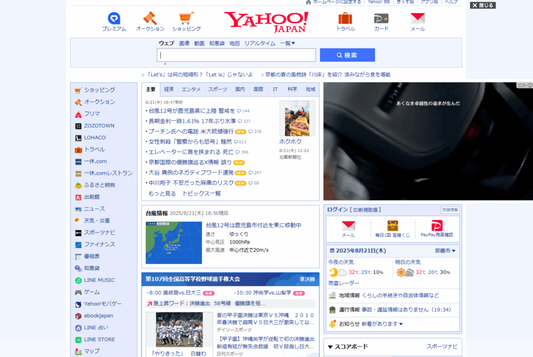Open 天気・災害 in the left sidebar

point(97,221)
